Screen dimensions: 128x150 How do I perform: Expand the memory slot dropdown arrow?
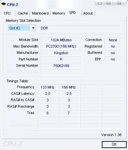pos(33,28)
